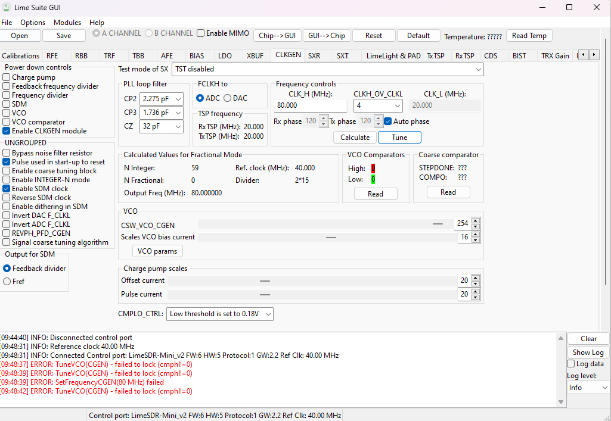Select DAC for FCLKH

228,98
